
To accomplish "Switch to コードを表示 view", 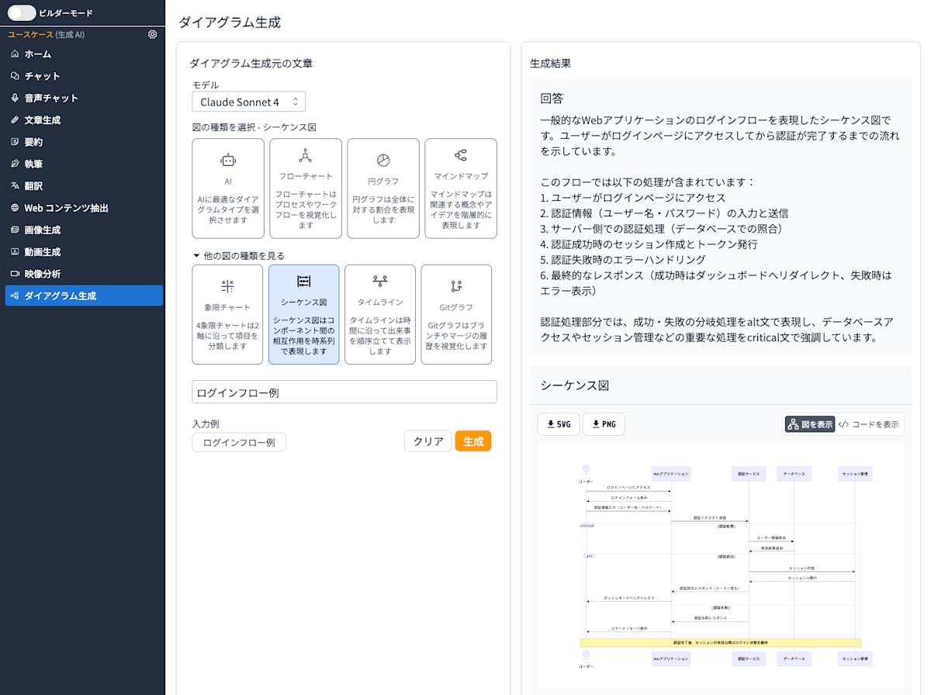I will 869,424.
